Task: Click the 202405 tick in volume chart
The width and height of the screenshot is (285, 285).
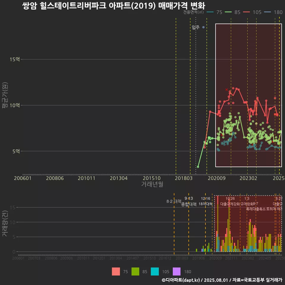Action: (x=265, y=258)
